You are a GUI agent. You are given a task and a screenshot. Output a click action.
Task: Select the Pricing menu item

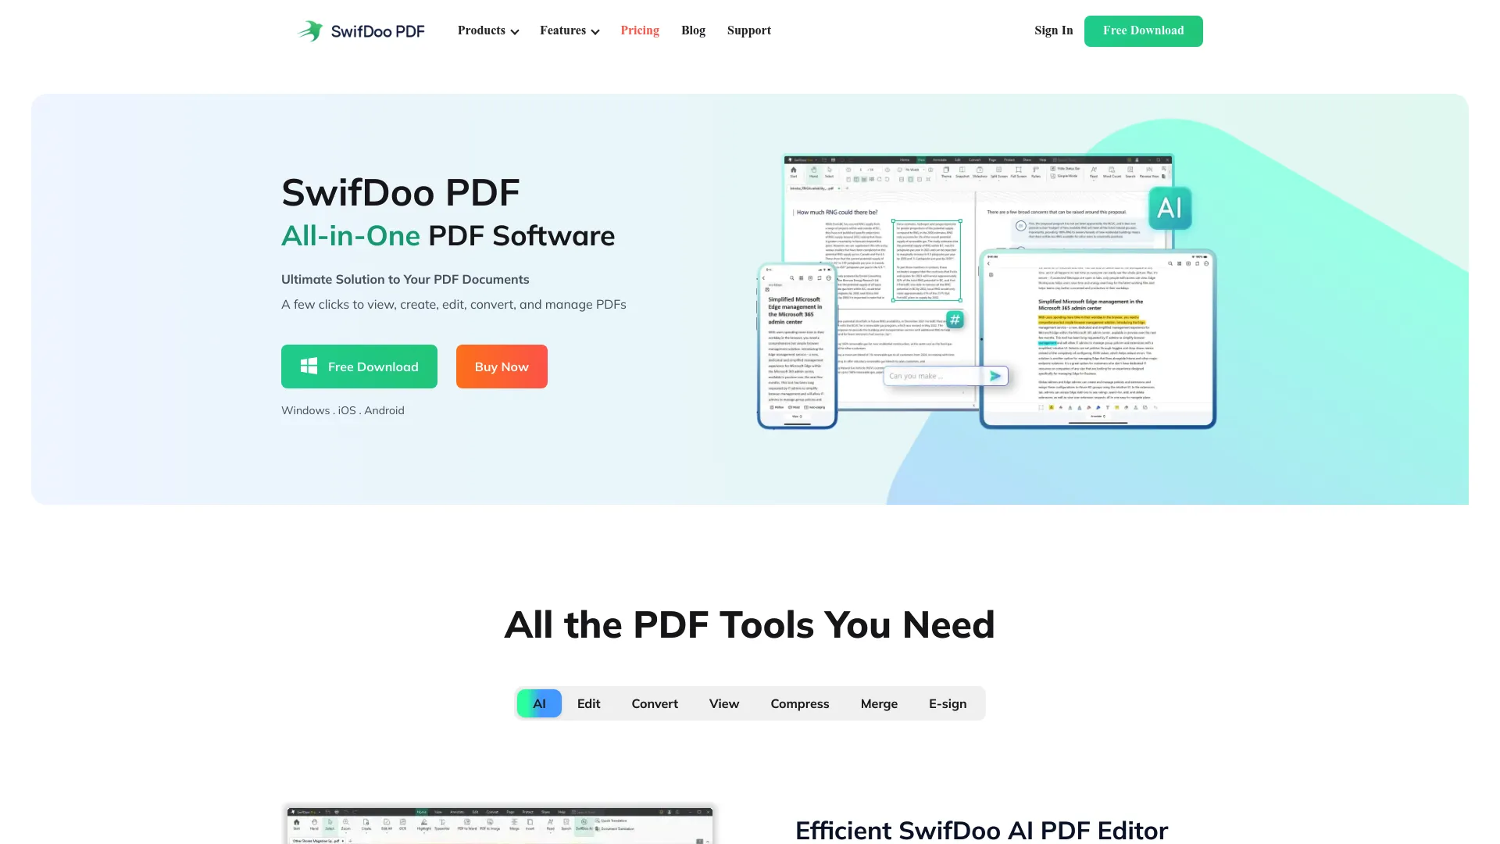point(639,30)
